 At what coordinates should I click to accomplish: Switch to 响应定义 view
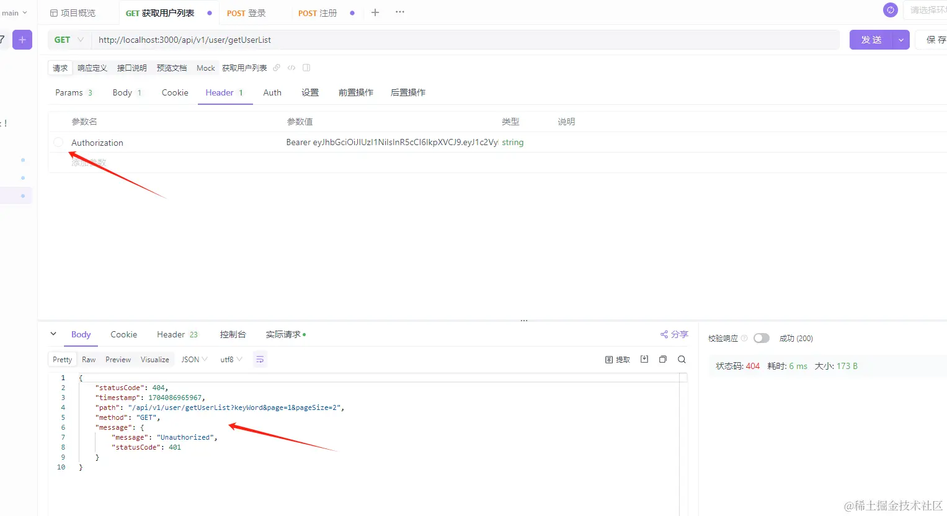[x=92, y=68]
